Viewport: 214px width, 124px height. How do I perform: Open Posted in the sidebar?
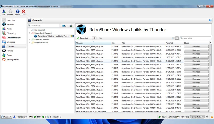coord(14,55)
